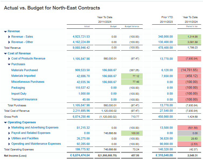203x159 pixels.
Task: Expand Utilities and Facilities arrow
Action: click(9, 138)
